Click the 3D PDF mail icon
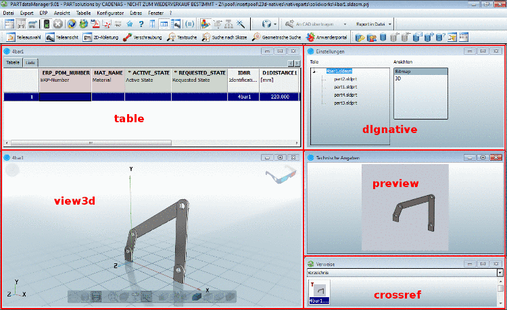The width and height of the screenshot is (507, 310). (x=106, y=24)
